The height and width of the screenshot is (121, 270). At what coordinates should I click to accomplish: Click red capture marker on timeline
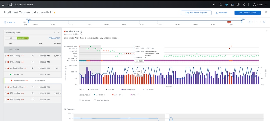[x=229, y=22]
